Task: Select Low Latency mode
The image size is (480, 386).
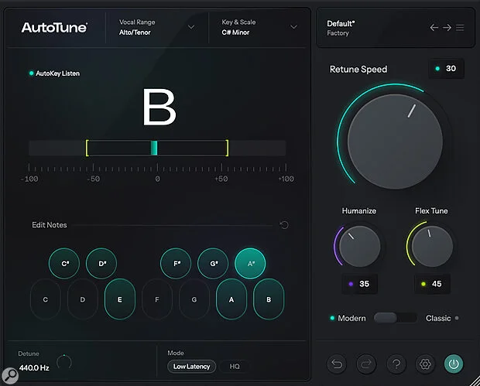Action: 191,366
